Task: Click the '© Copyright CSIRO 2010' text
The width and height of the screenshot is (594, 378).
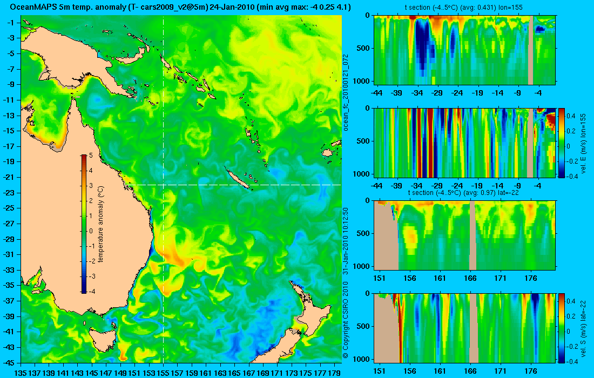Action: coord(345,319)
